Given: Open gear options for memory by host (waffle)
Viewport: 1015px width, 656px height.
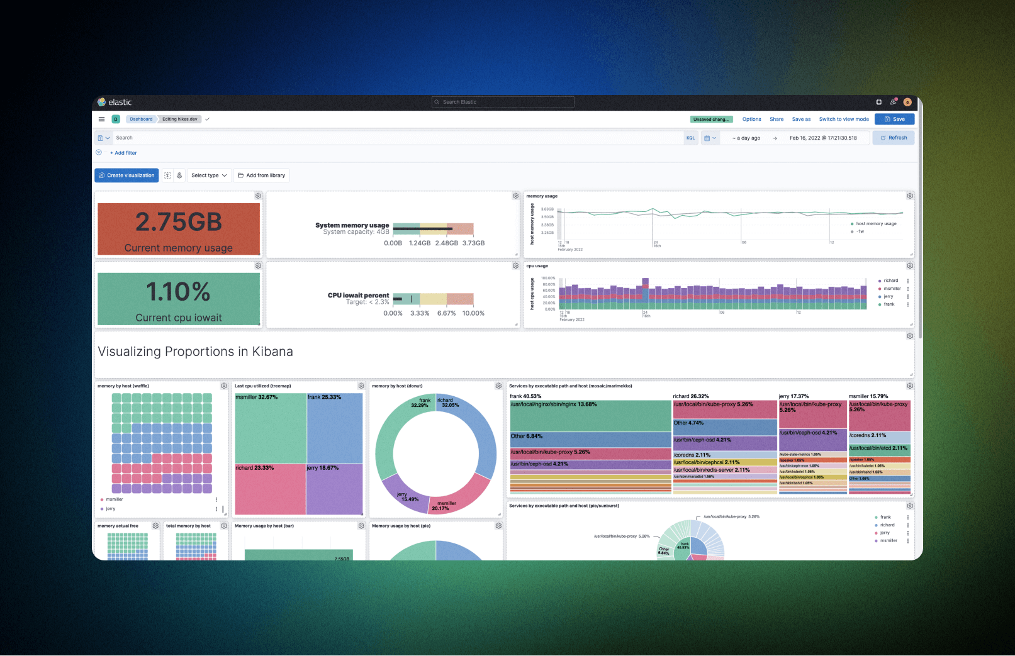Looking at the screenshot, I should click(224, 386).
